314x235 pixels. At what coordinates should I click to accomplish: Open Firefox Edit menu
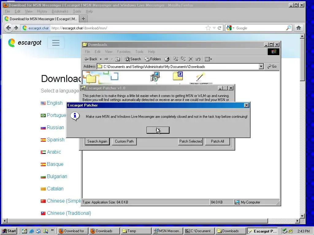point(17,11)
